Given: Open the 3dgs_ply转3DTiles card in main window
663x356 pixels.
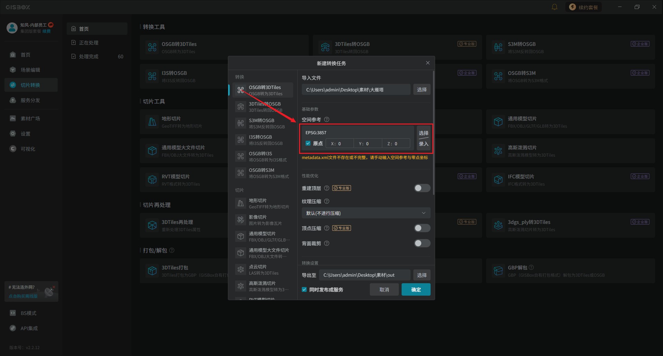Looking at the screenshot, I should [570, 225].
